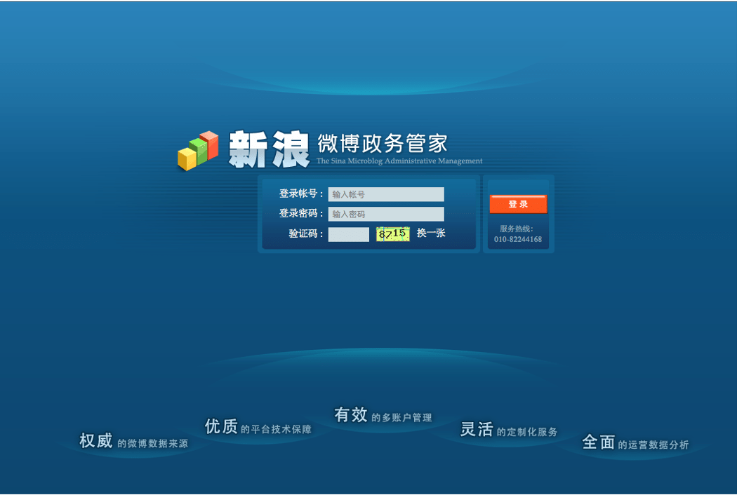Click the 优质 的平台技术保障 slogan
This screenshot has height=495, width=737.
pyautogui.click(x=258, y=427)
